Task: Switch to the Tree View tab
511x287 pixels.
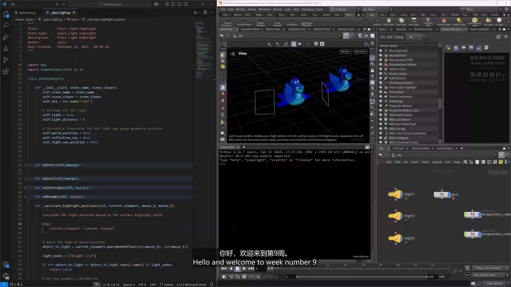Action: [x=398, y=148]
